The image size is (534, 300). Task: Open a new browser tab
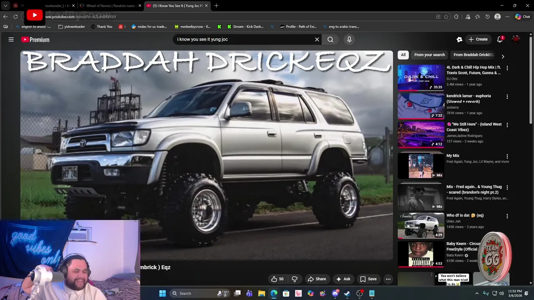click(x=216, y=6)
